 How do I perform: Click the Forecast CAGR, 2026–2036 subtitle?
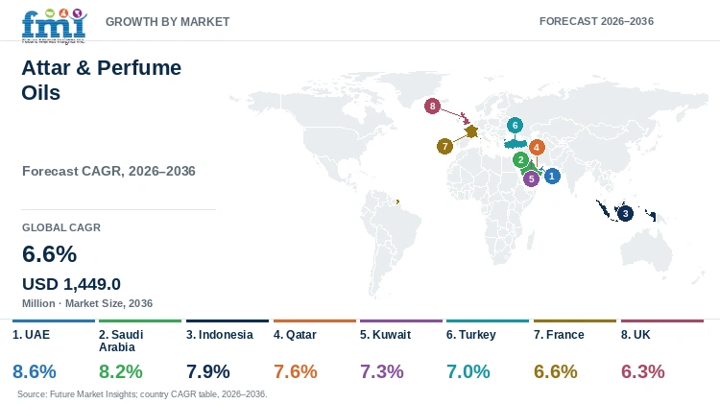pos(108,171)
